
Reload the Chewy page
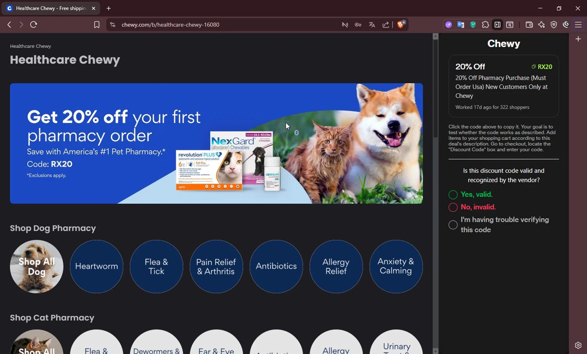click(x=34, y=25)
